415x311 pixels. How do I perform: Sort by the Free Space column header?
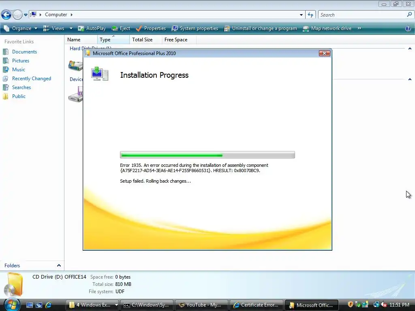(179, 40)
